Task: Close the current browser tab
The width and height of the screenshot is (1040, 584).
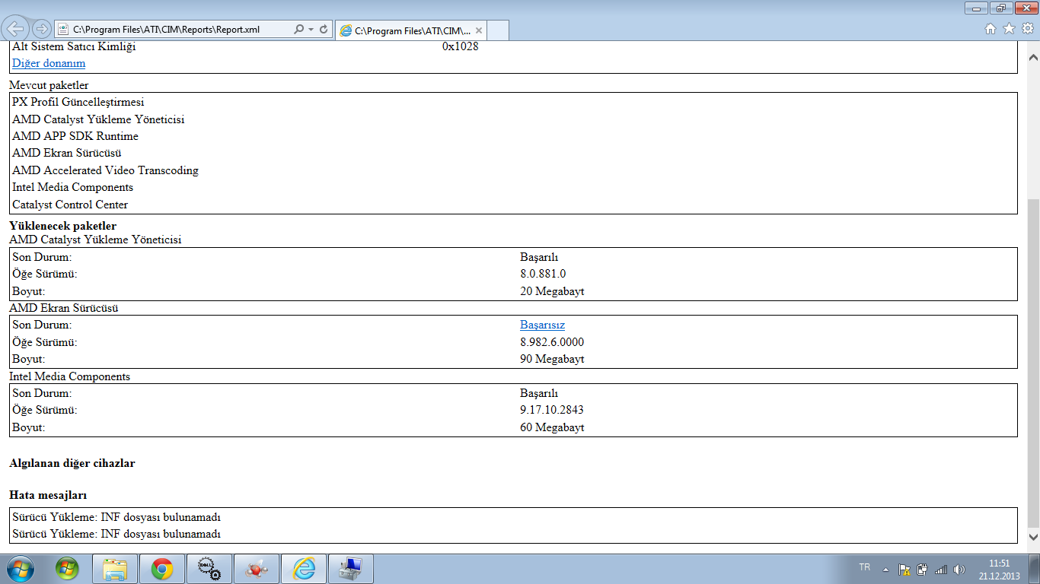Action: click(x=479, y=30)
